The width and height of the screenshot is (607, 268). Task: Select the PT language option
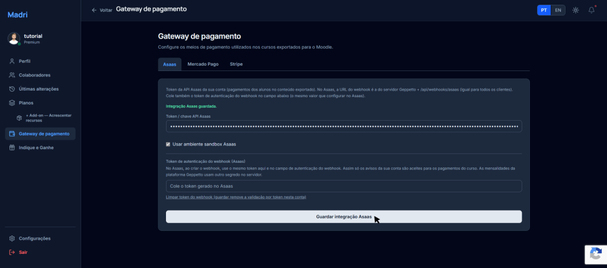tap(544, 10)
